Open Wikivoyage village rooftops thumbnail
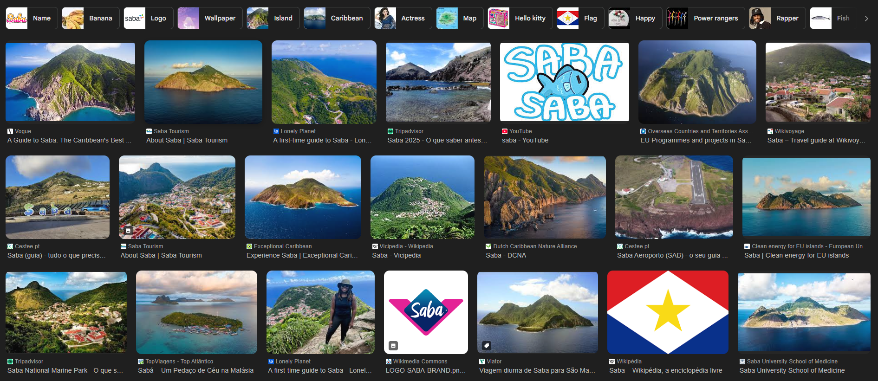Viewport: 878px width, 381px height. click(x=818, y=82)
